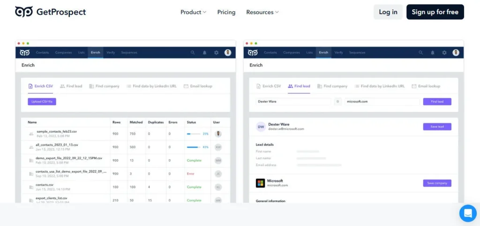Click the Dexter Ware name input field
The width and height of the screenshot is (480, 226).
click(293, 102)
